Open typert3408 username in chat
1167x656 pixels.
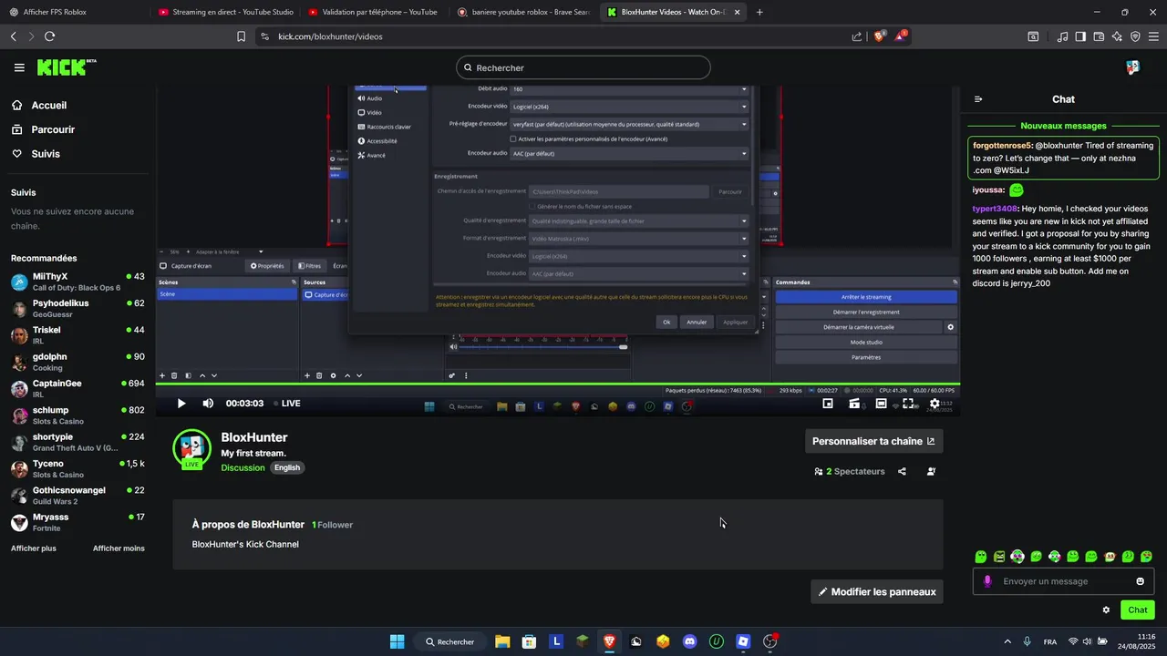(995, 209)
